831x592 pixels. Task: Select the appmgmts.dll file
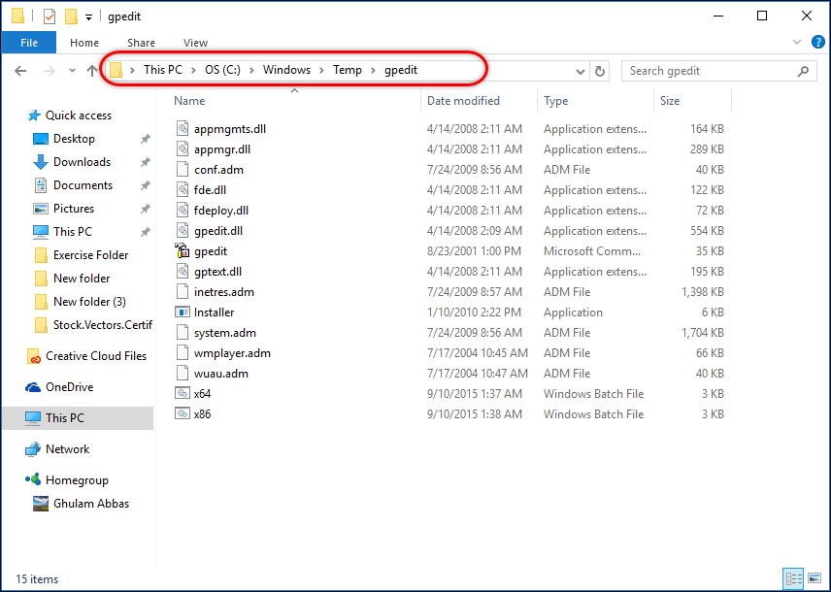(x=230, y=129)
